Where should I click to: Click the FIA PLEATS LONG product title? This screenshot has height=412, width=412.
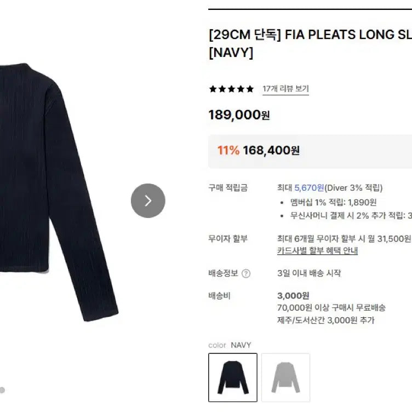[x=310, y=35]
